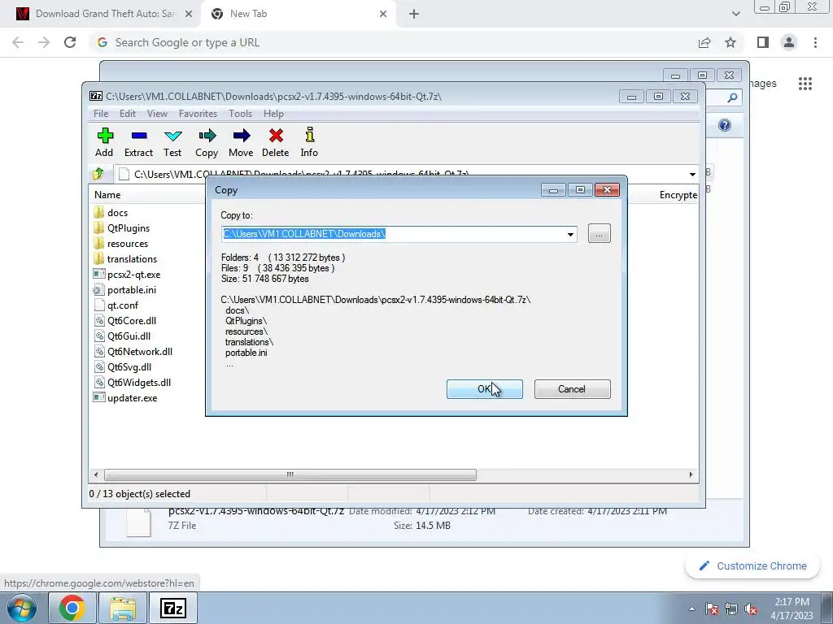
Task: Confirm the copy with OK
Action: tap(485, 389)
